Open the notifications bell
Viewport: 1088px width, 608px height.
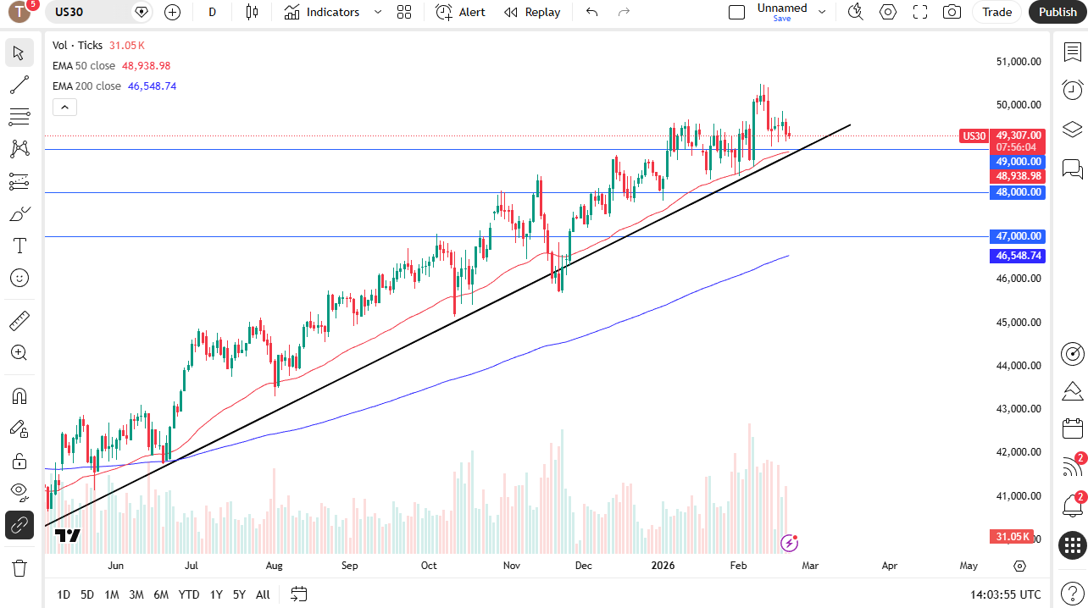1073,506
